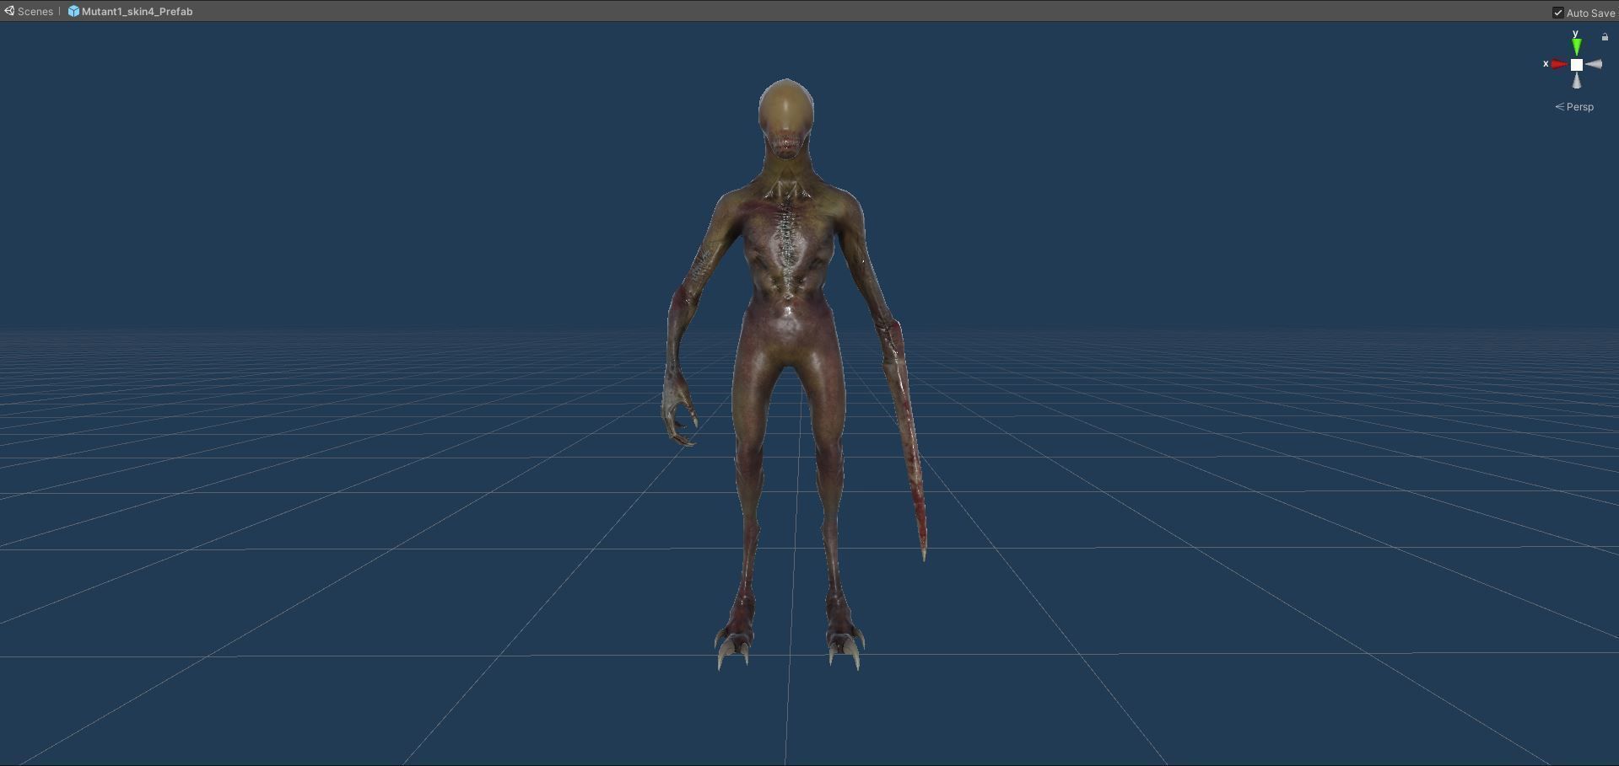The height and width of the screenshot is (766, 1619).
Task: Toggle the Persp projection label
Action: coord(1574,107)
